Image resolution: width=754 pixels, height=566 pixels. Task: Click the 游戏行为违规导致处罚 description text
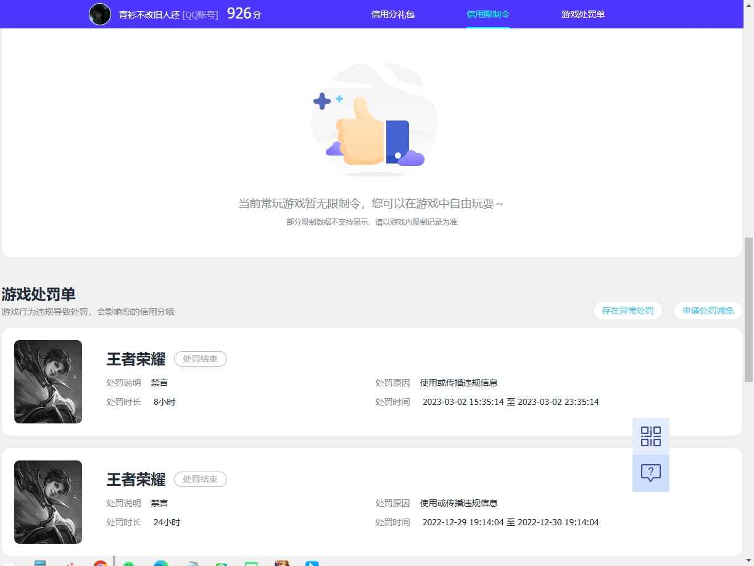tap(88, 312)
